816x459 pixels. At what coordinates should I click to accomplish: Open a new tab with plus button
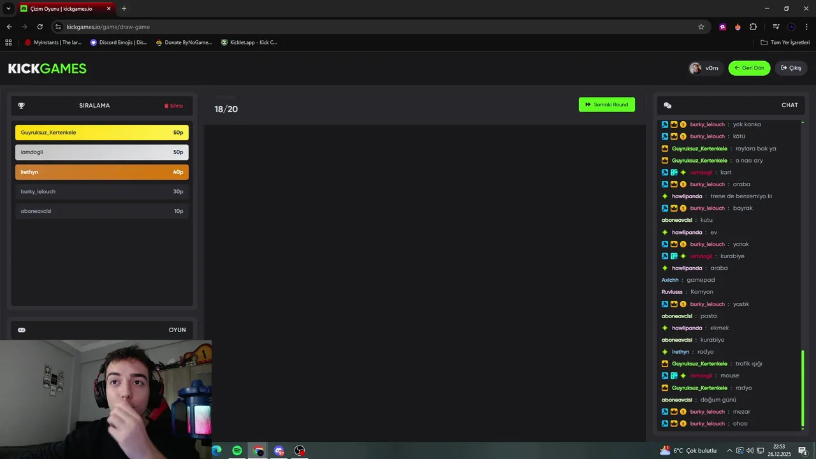(124, 9)
